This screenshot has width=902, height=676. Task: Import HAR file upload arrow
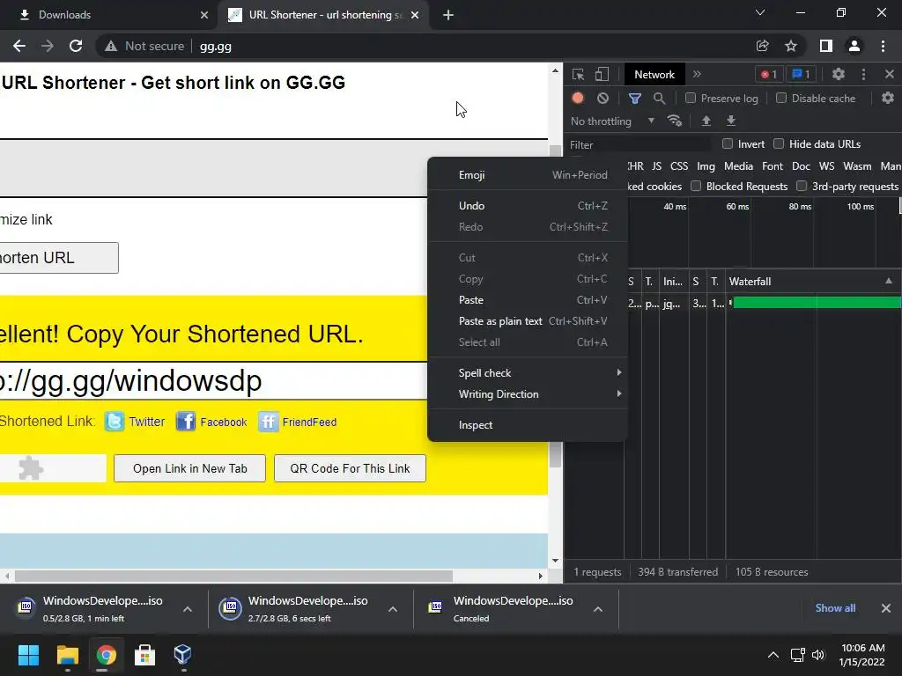[x=706, y=121]
